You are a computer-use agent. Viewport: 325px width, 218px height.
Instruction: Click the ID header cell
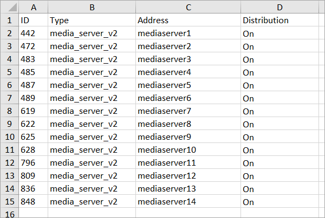(34, 21)
